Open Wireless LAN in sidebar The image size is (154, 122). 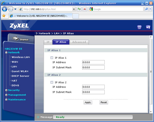(x=21, y=57)
